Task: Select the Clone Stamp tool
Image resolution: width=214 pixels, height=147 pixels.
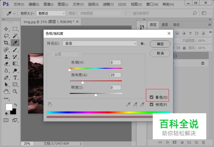Action: tap(6, 57)
